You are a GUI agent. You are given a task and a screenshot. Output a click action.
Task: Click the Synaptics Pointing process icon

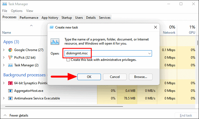10,83
